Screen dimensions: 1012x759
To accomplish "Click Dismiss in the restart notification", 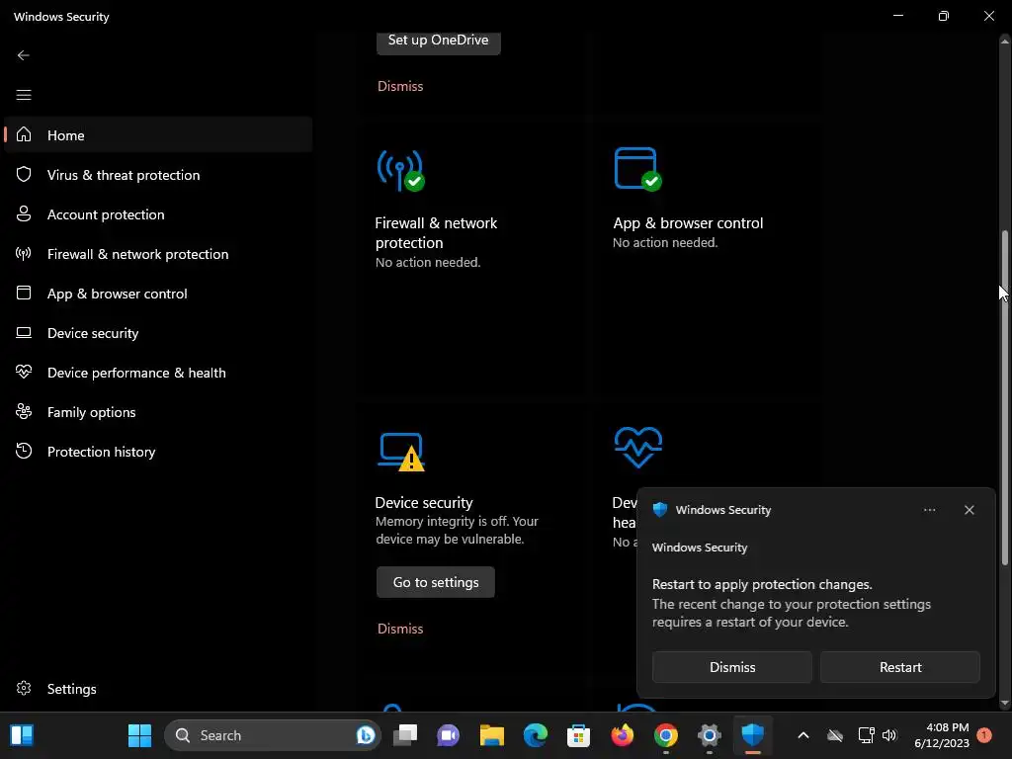I will 732,667.
